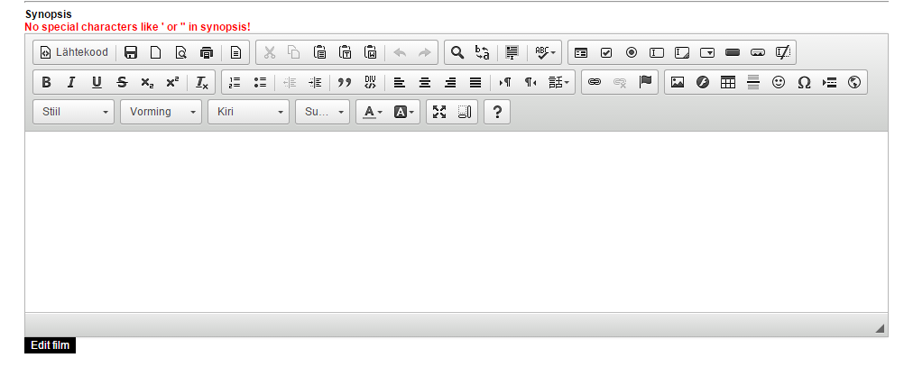Open the set language dropdown
The width and height of the screenshot is (904, 367).
tap(558, 82)
